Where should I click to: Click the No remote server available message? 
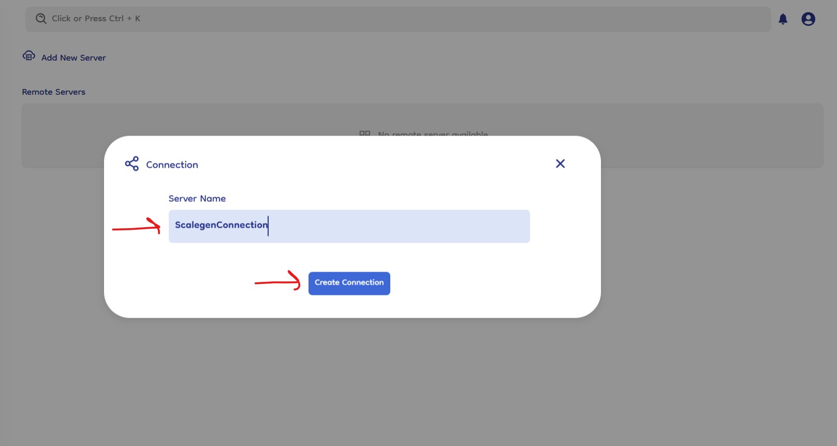[433, 133]
